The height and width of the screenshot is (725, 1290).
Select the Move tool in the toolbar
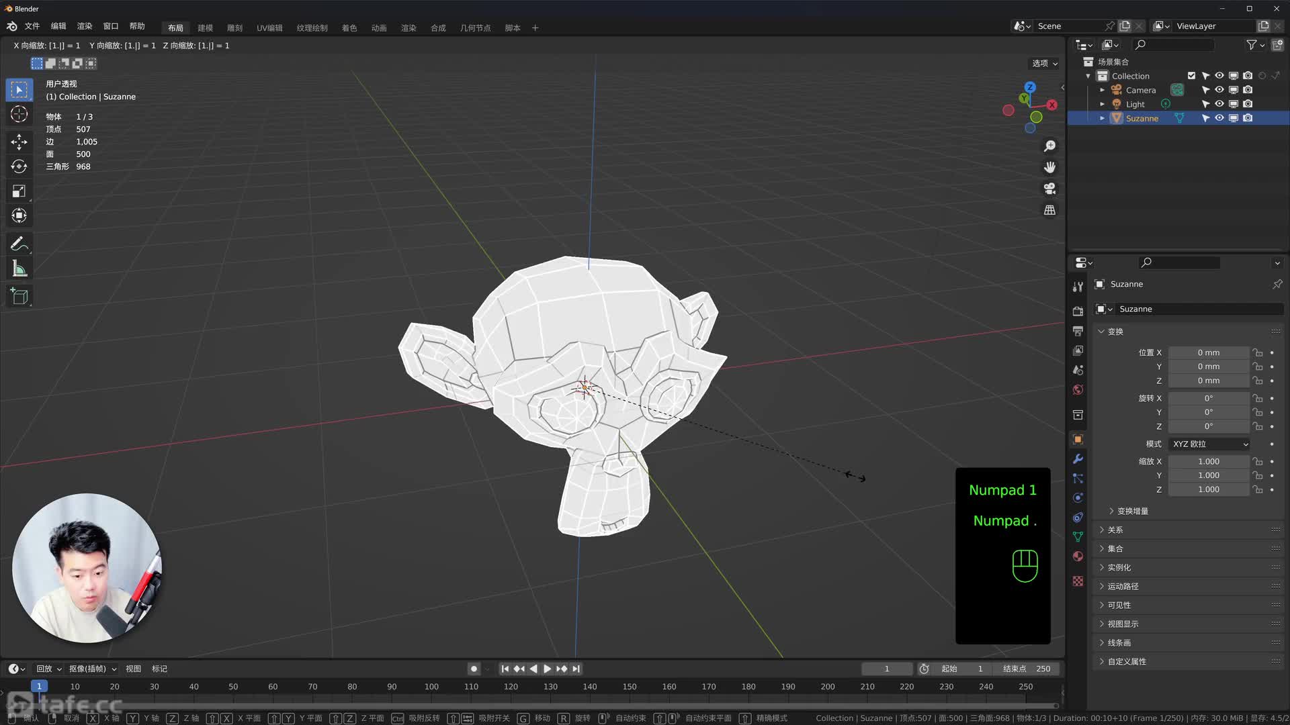coord(19,142)
